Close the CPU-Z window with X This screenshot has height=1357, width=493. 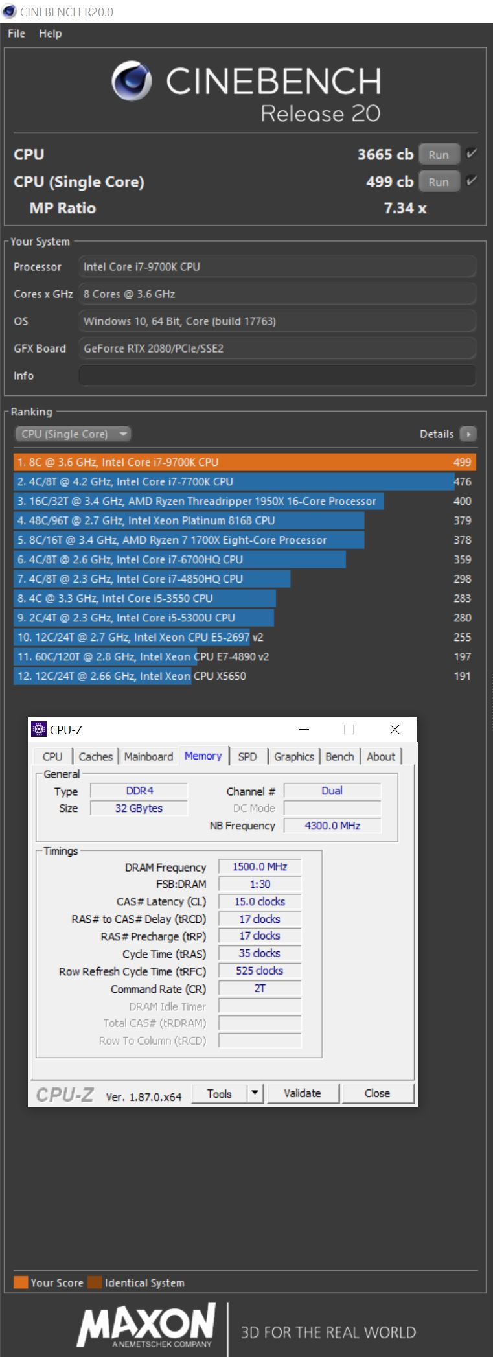click(x=395, y=730)
